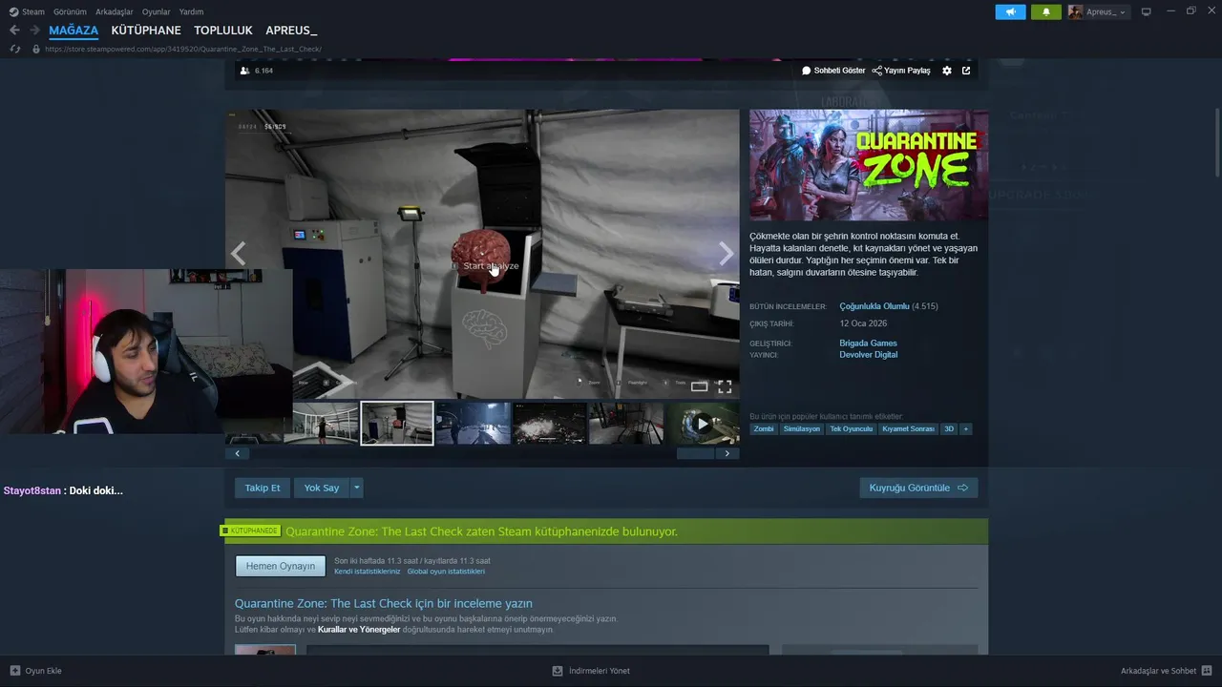The height and width of the screenshot is (687, 1222).
Task: Reload the store page
Action: tap(14, 49)
